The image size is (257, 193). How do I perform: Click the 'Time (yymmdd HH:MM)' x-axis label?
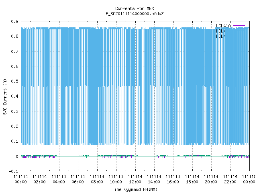coord(135,189)
